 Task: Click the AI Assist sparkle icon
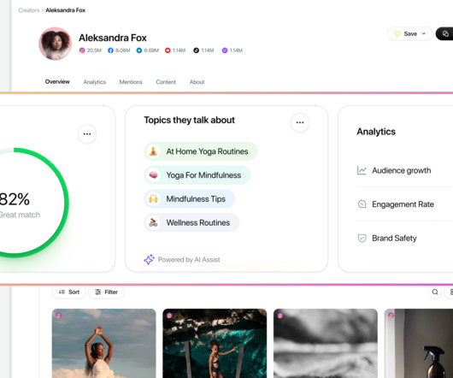[x=149, y=259]
